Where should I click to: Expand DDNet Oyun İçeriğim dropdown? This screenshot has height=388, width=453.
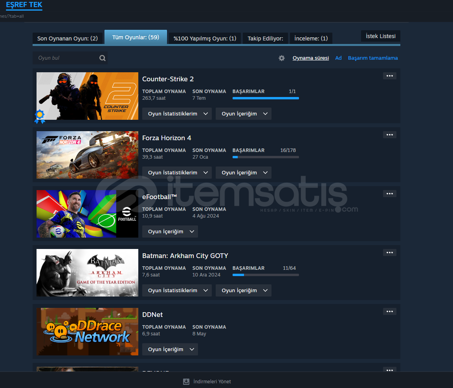point(170,349)
